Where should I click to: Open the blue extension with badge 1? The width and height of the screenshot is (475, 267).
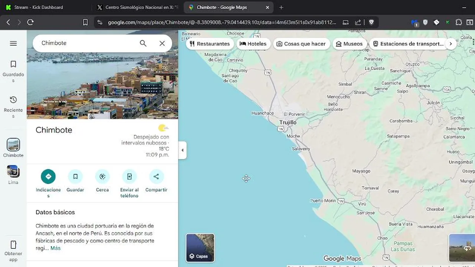415,23
